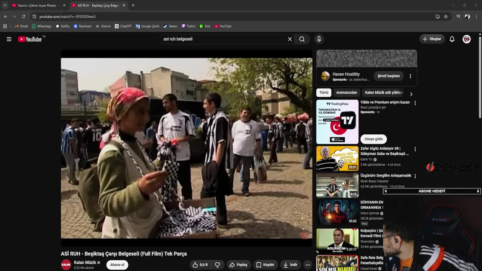Open options for Zafer Algöz video
Screen dimensions: 482x271
pos(415,149)
